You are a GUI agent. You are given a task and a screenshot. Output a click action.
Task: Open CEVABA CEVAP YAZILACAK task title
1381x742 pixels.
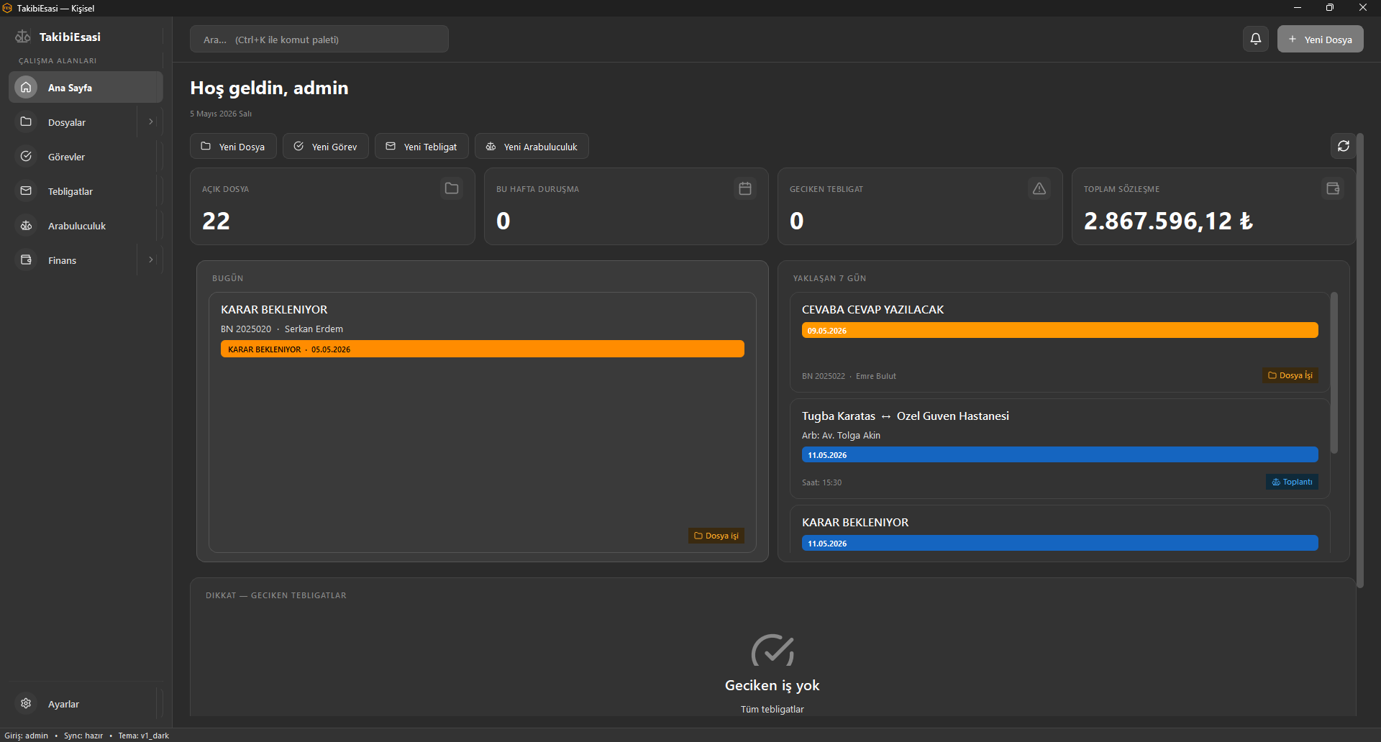(872, 309)
